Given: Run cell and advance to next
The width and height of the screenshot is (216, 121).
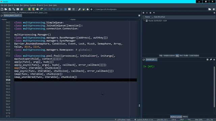Looking at the screenshot, I should pyautogui.click(x=33, y=9).
